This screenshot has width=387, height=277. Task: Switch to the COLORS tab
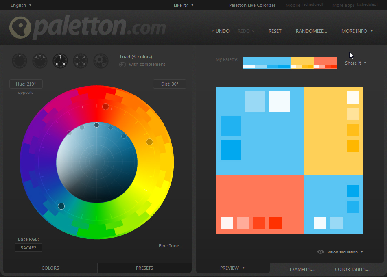pyautogui.click(x=50, y=268)
